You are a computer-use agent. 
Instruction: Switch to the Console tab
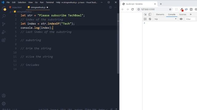(x=172, y=14)
